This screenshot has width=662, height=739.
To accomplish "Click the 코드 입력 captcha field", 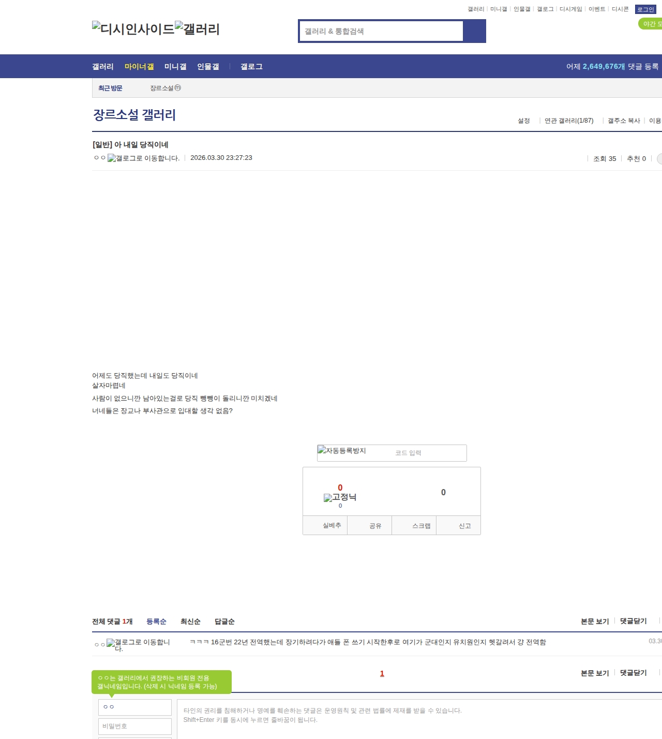I will pyautogui.click(x=429, y=453).
